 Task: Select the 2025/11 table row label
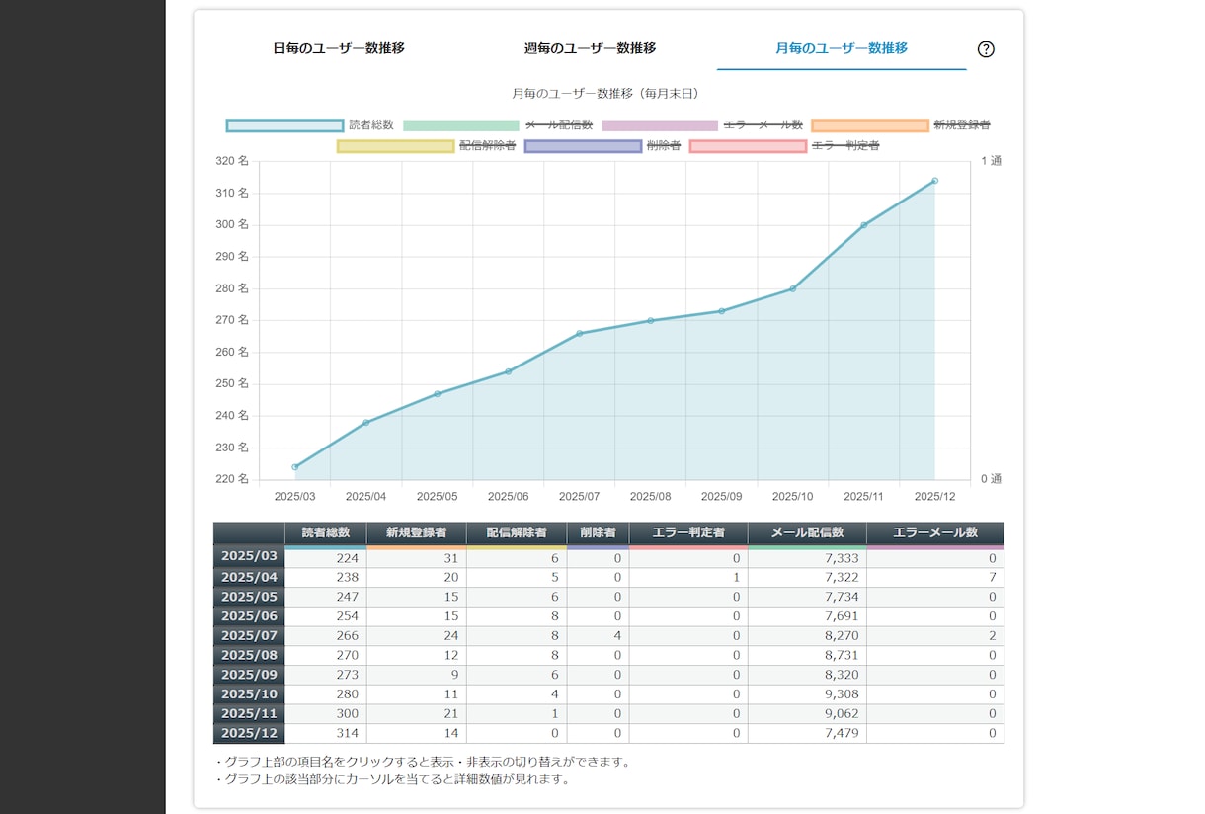[x=249, y=713]
